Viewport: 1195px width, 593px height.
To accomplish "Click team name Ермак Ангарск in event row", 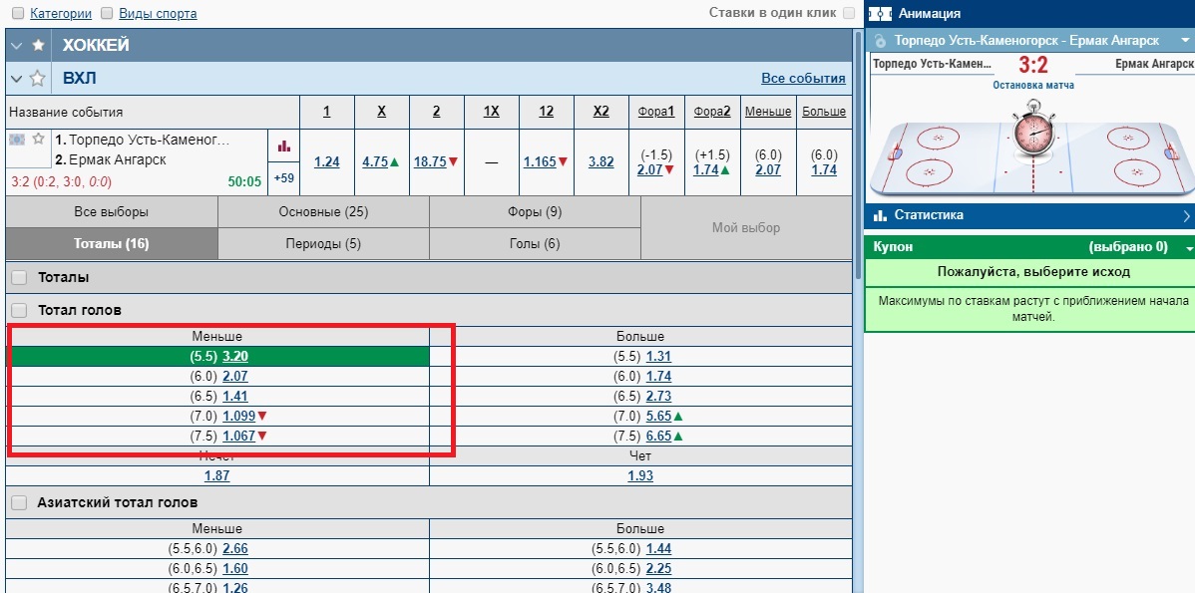I will 118,159.
